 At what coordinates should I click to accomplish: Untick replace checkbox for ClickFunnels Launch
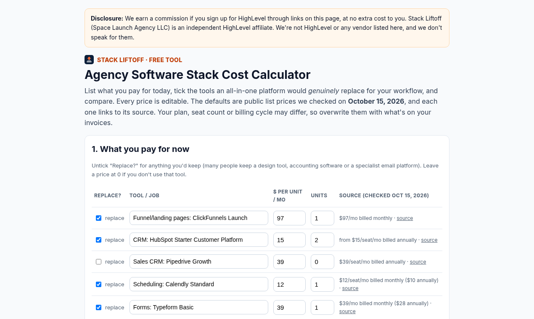click(99, 218)
